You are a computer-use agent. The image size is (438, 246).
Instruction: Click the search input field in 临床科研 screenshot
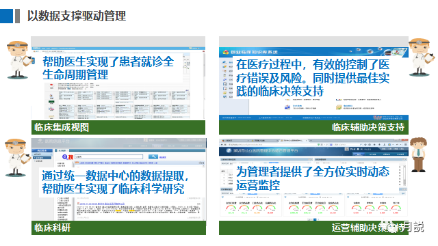[x=109, y=157]
